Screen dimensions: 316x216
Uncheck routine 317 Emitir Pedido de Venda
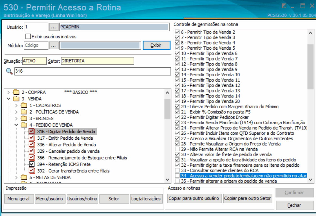pyautogui.click(x=32, y=138)
